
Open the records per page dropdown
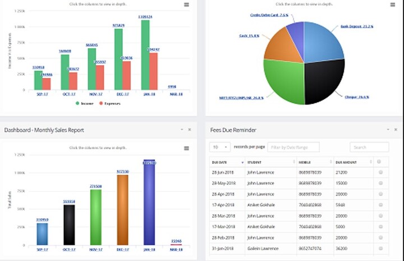click(x=219, y=147)
